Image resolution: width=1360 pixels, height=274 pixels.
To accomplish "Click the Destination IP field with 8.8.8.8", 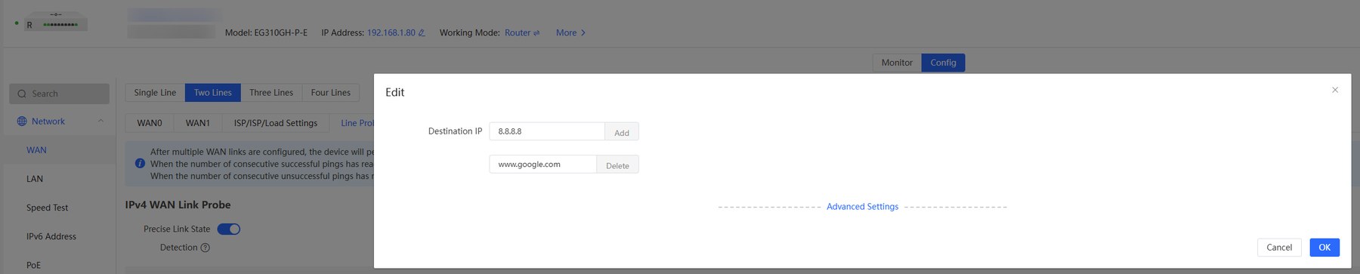I will 547,131.
